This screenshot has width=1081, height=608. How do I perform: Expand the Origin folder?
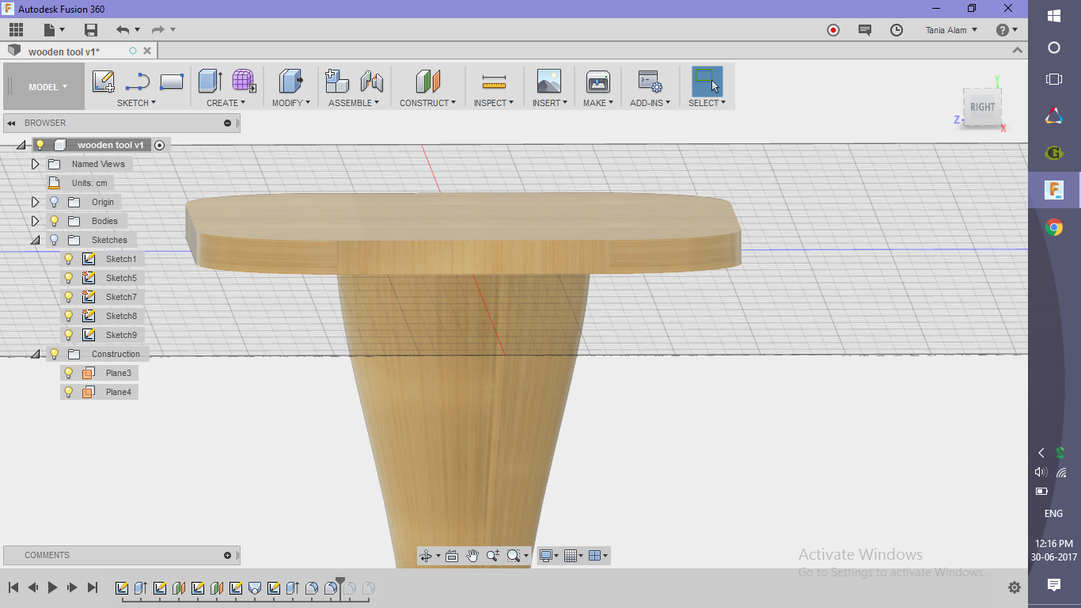click(x=35, y=202)
